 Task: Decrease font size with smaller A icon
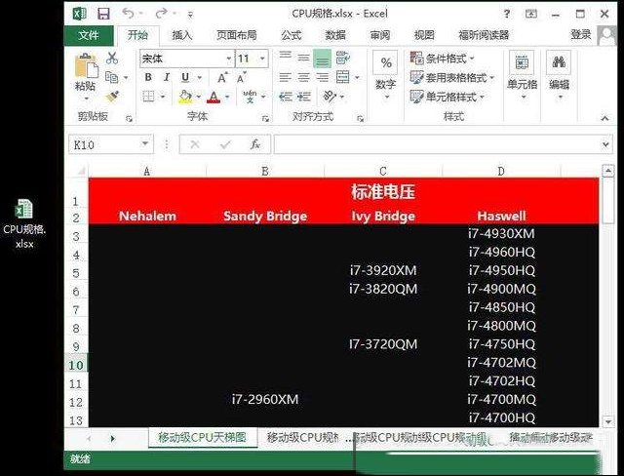[x=241, y=78]
